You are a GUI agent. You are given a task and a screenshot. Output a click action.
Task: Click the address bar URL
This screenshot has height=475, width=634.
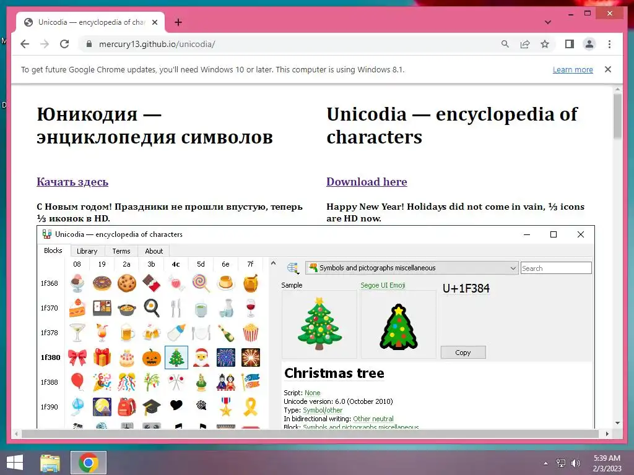[157, 44]
